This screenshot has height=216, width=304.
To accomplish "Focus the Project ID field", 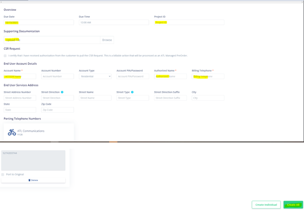I will (189, 22).
